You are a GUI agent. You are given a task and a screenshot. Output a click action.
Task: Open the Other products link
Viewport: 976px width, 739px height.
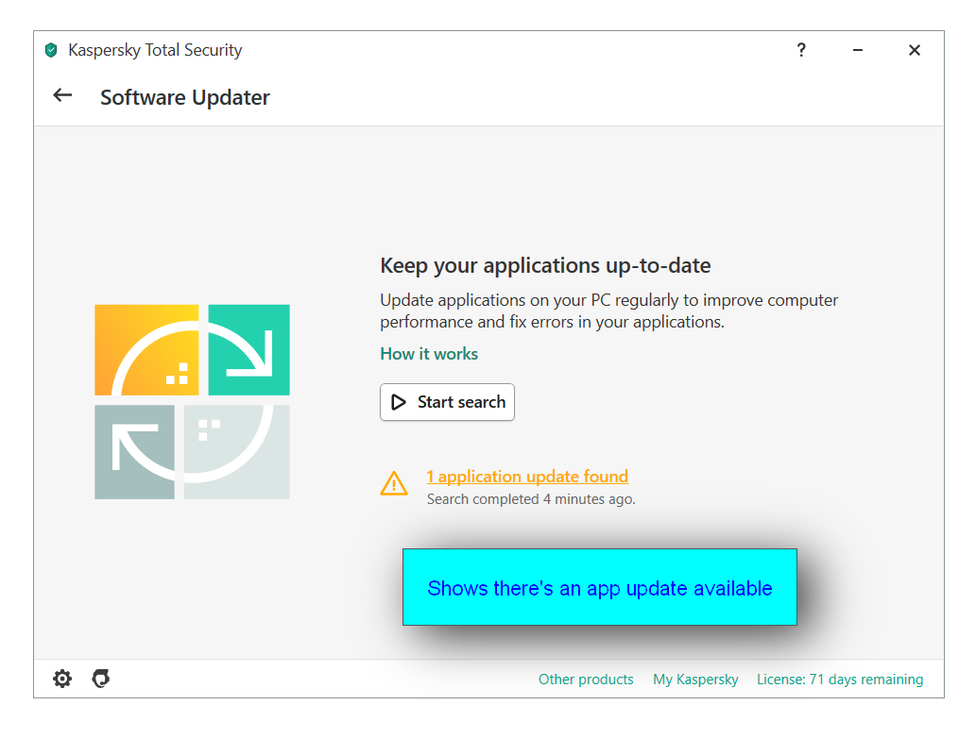click(586, 680)
